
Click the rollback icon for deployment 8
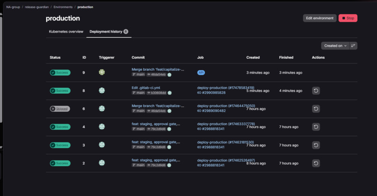316,91
